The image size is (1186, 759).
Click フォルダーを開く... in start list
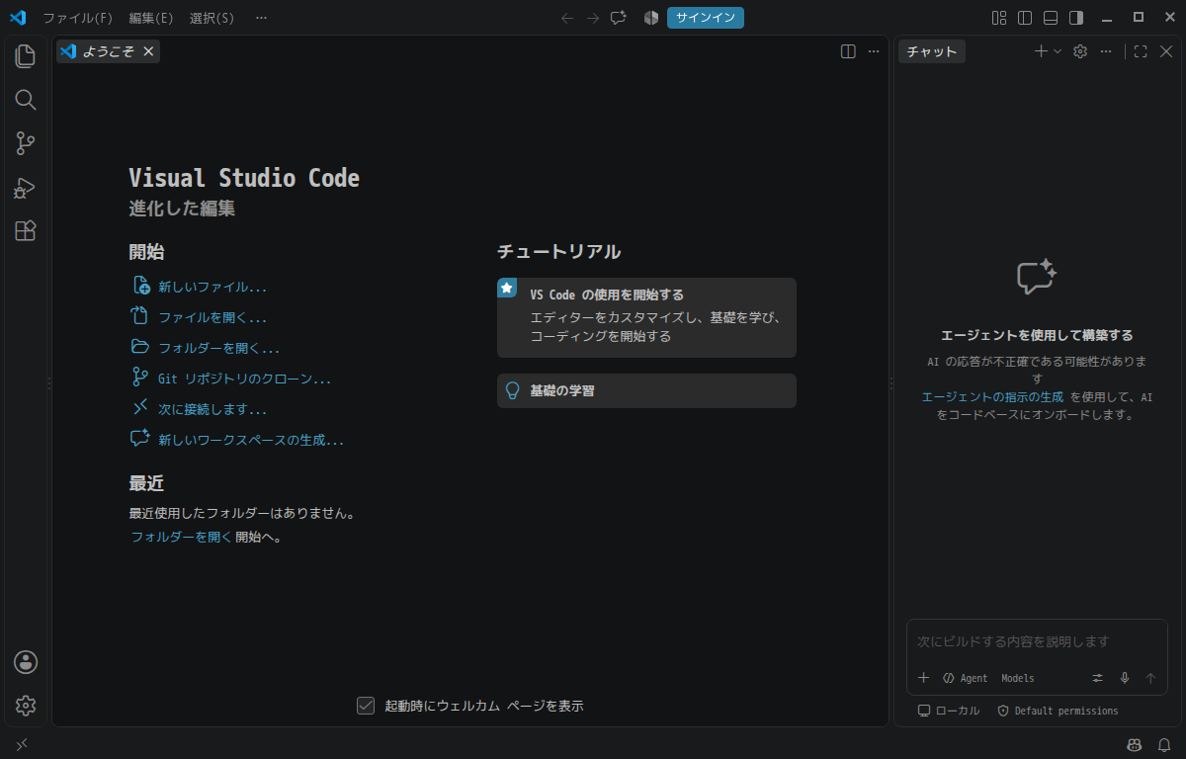pyautogui.click(x=219, y=348)
